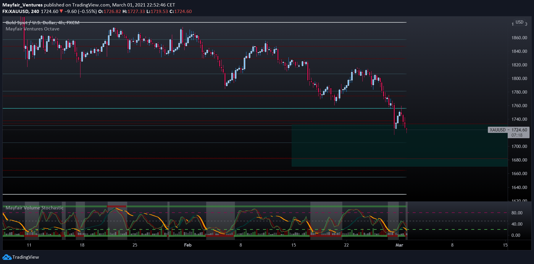Click the 1740.00 price axis label
534x264 pixels.
tap(520, 119)
